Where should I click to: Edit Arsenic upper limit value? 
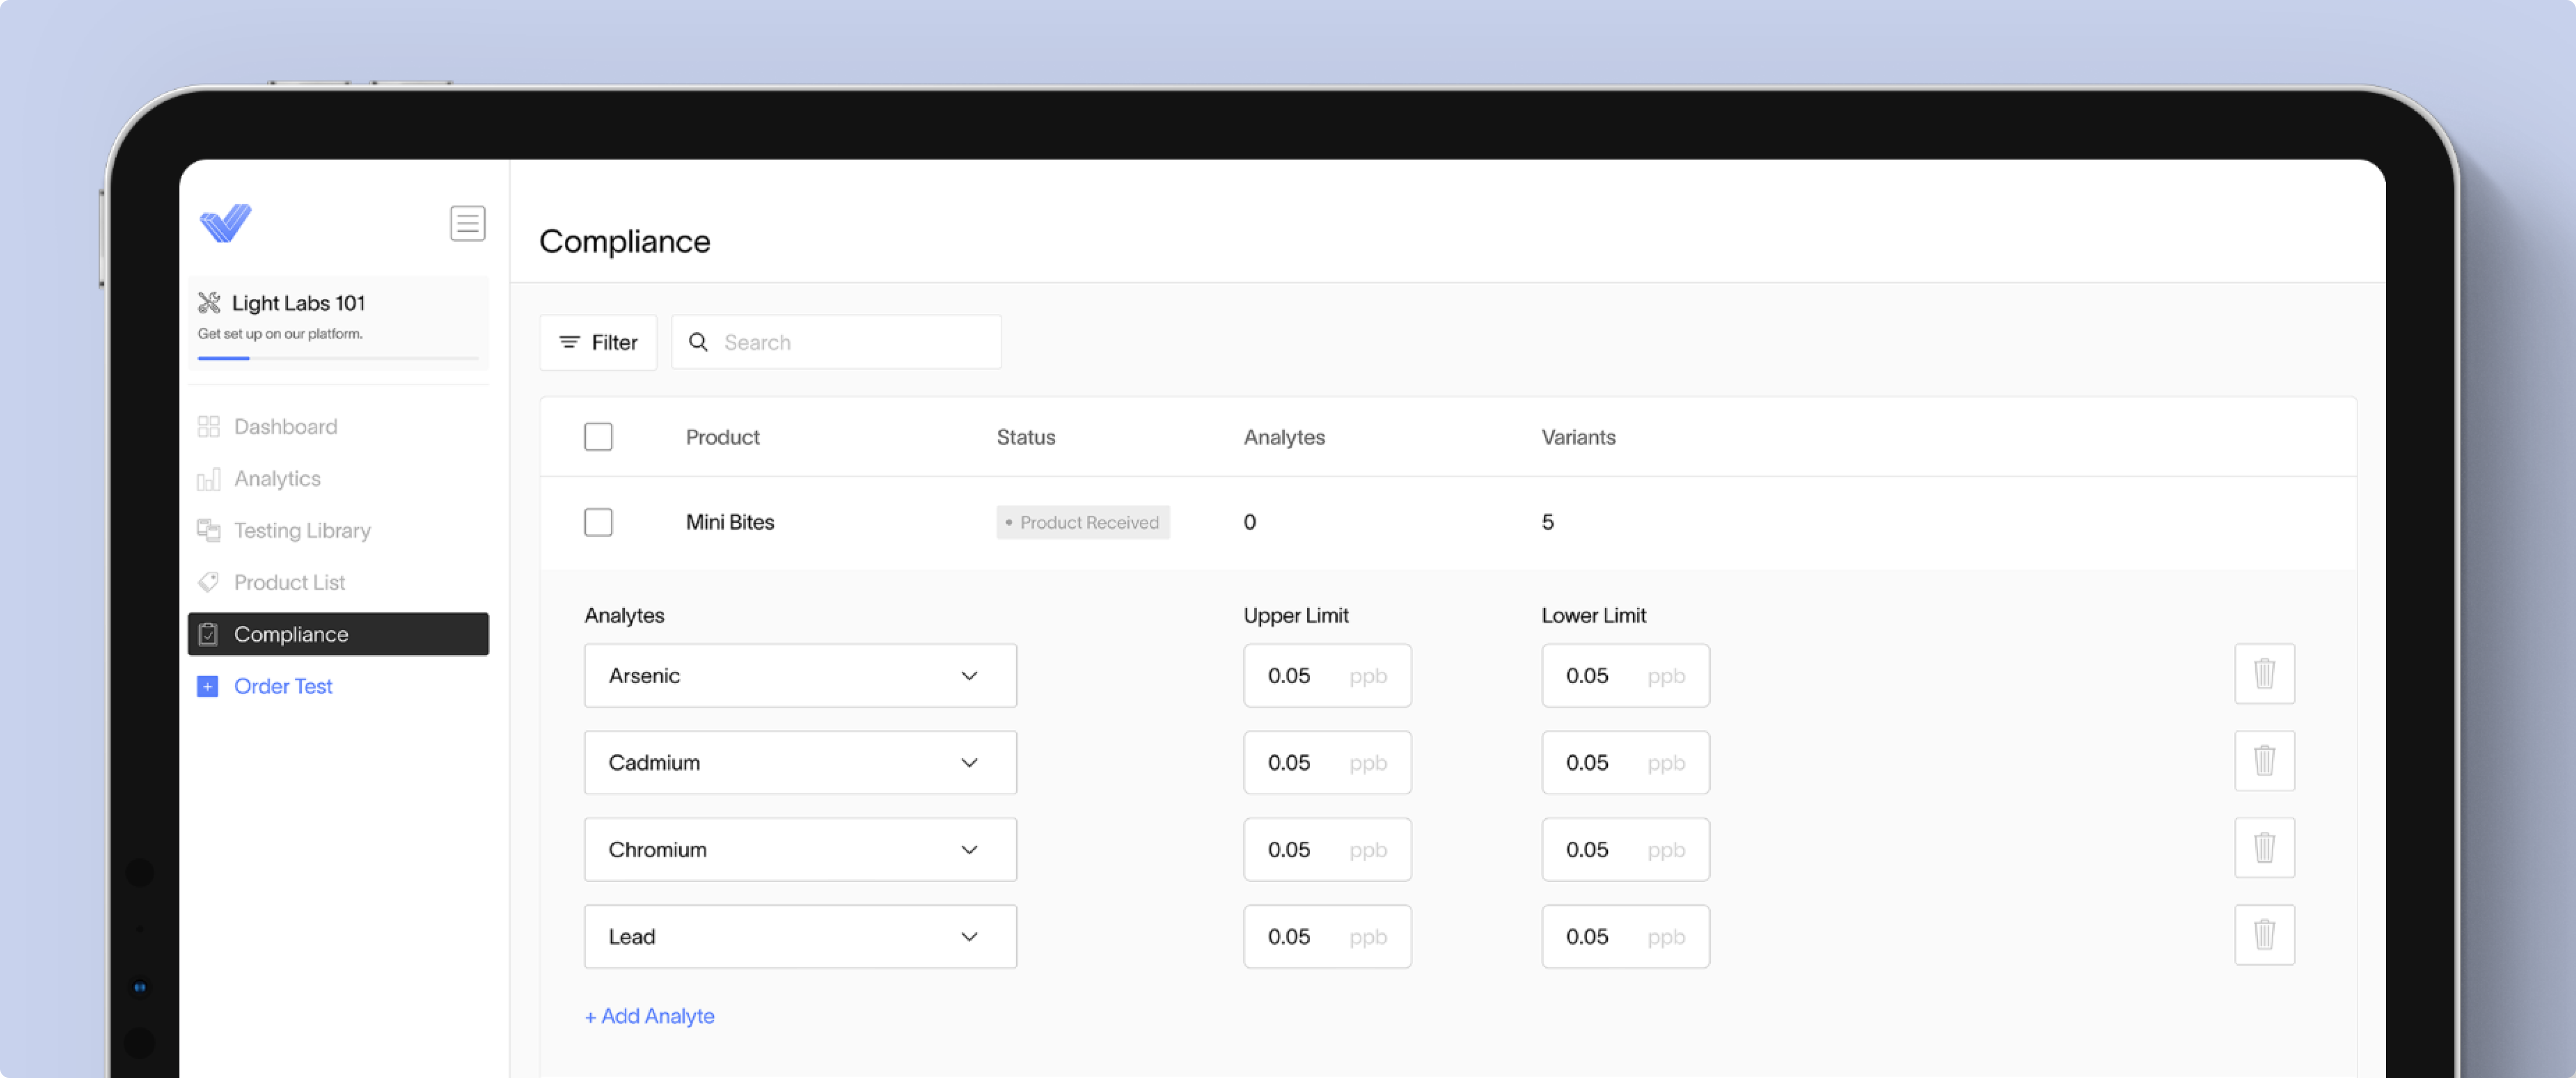1327,676
